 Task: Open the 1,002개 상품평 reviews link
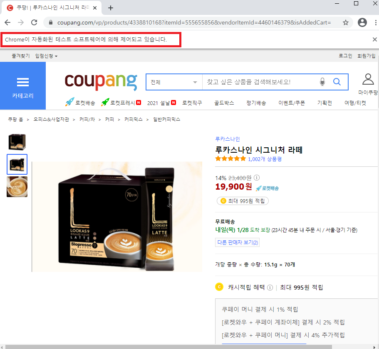point(265,159)
